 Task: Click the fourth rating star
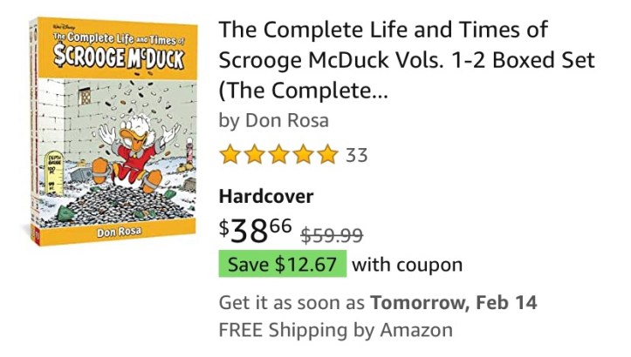tap(303, 155)
